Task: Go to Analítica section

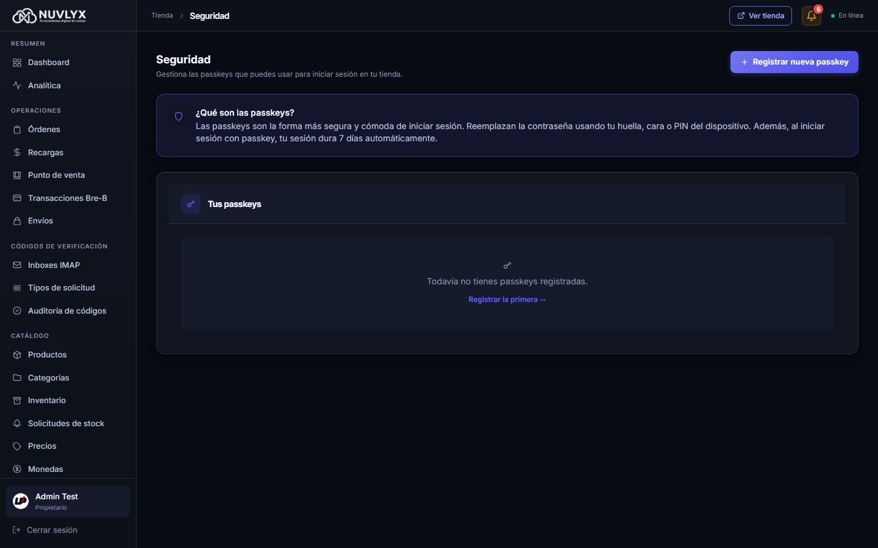Action: tap(68, 85)
